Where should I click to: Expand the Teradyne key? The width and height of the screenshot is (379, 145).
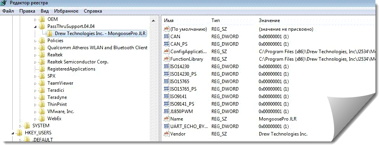pyautogui.click(x=35, y=98)
